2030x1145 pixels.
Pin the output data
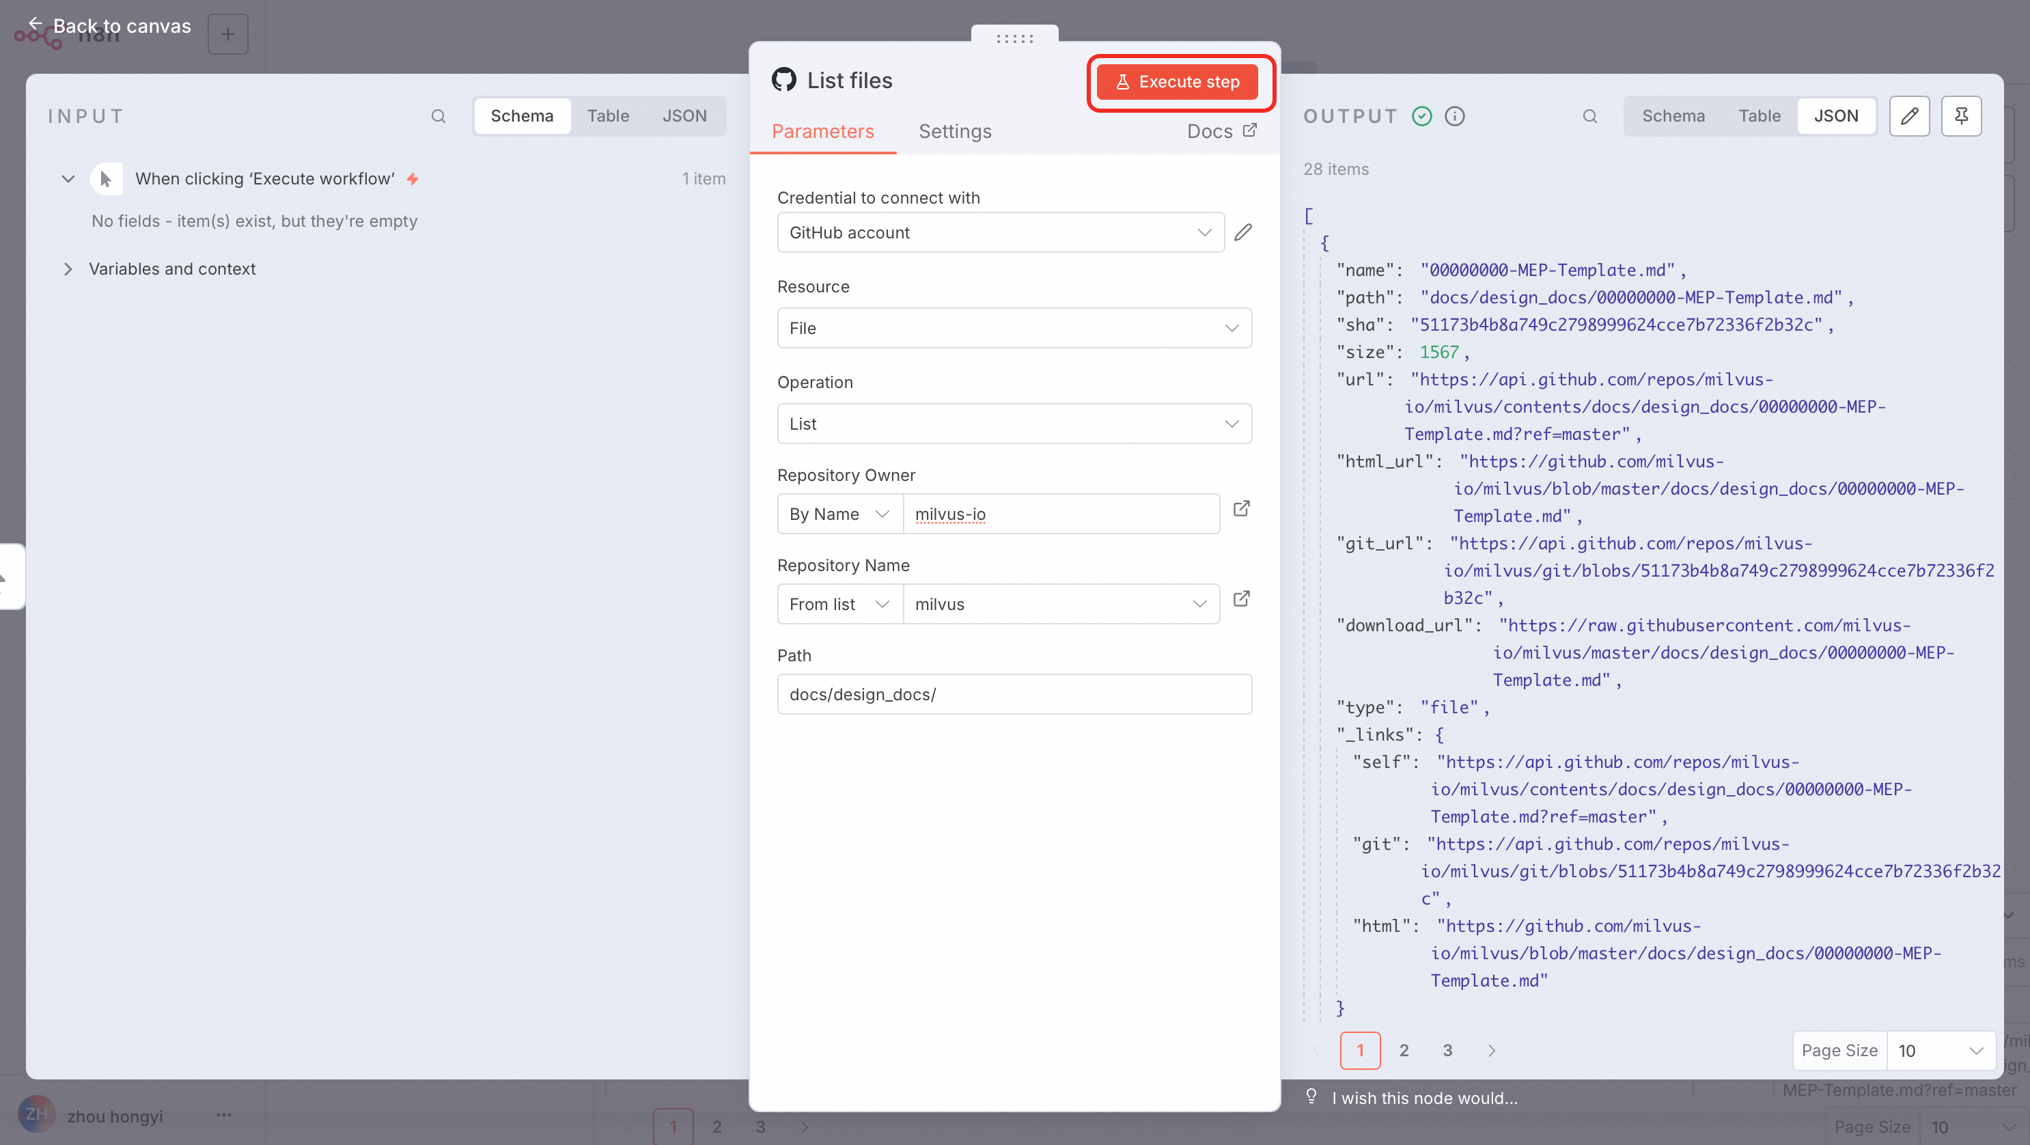pos(1960,116)
